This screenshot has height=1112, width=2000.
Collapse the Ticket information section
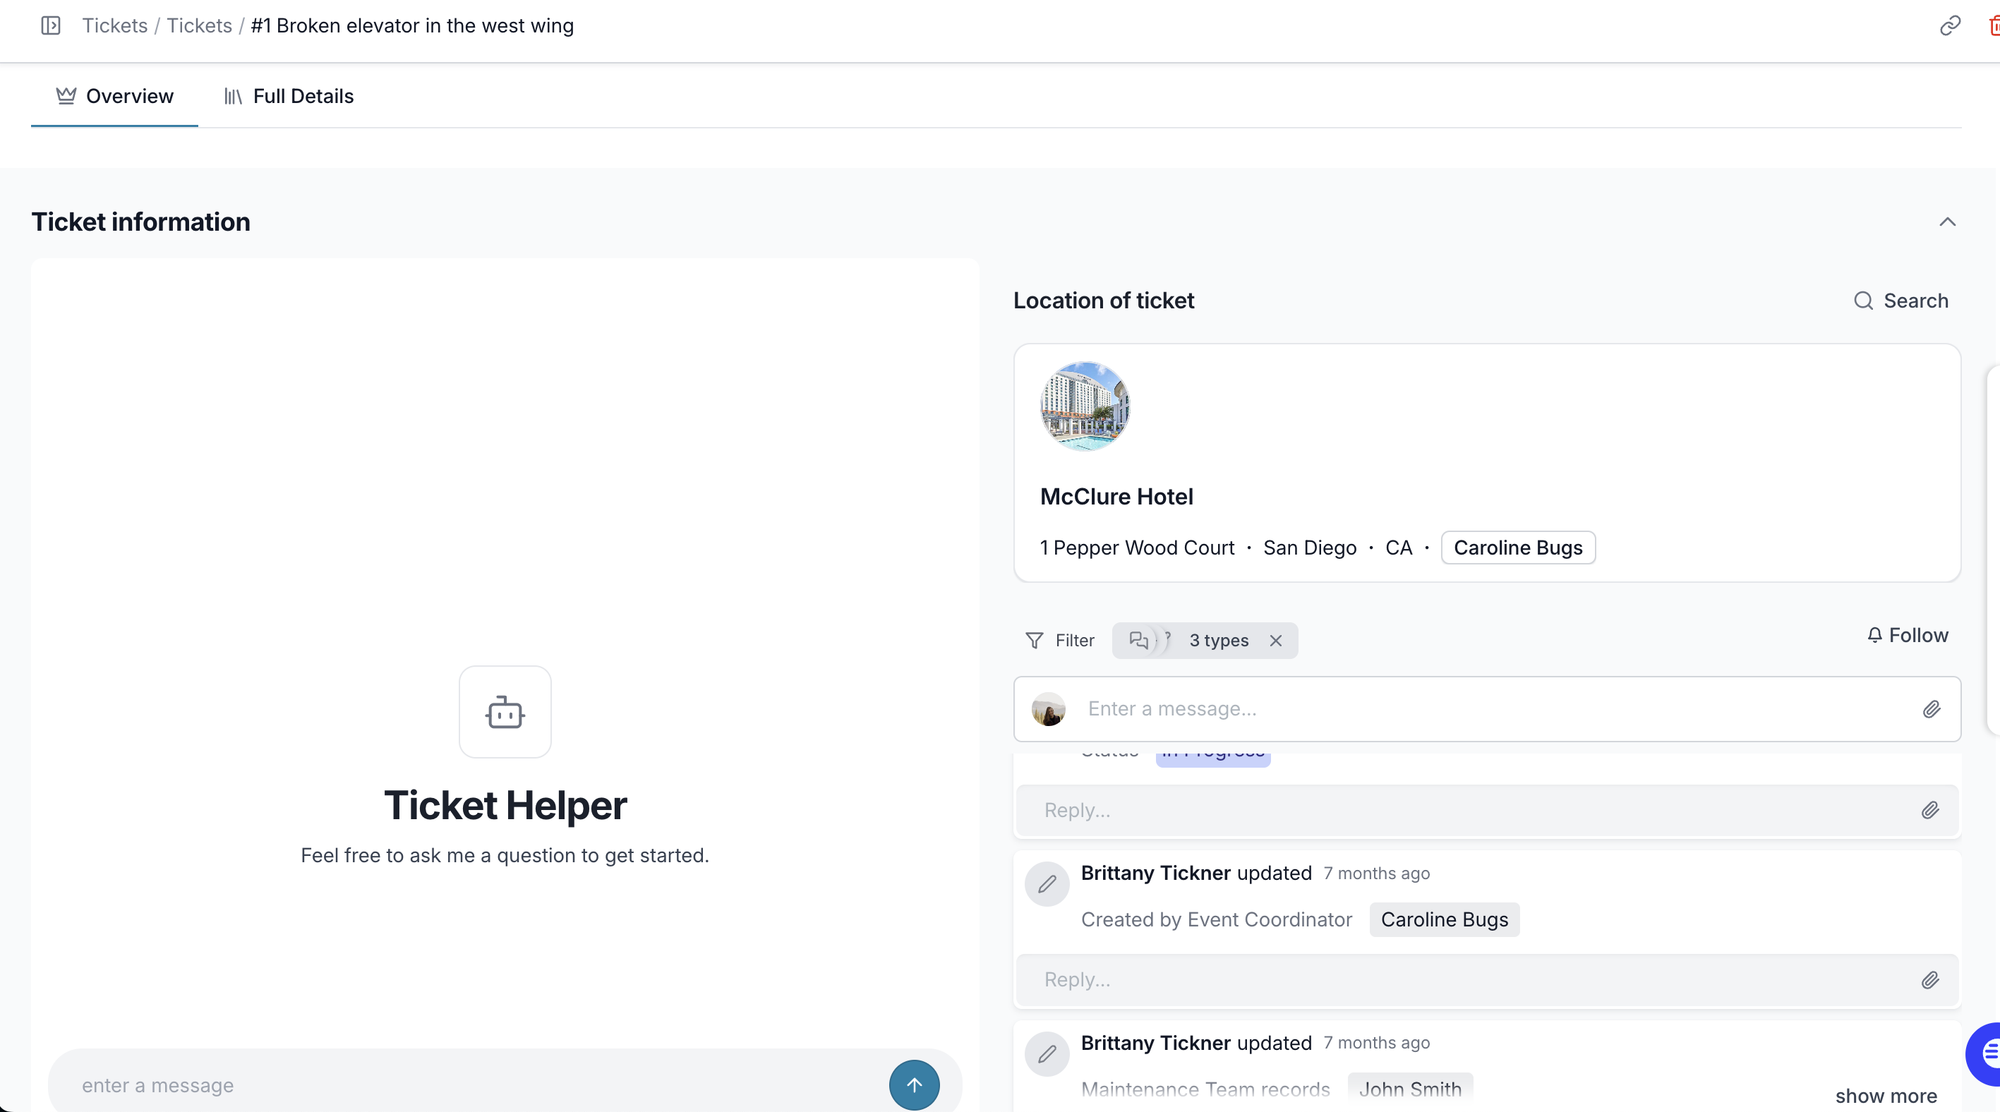pyautogui.click(x=1946, y=222)
